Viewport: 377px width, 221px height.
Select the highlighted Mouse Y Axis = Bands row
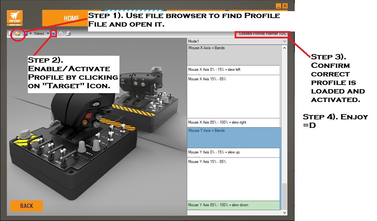pos(233,137)
